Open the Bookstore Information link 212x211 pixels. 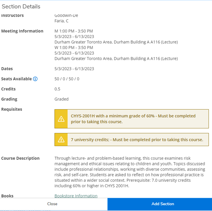[76, 196]
